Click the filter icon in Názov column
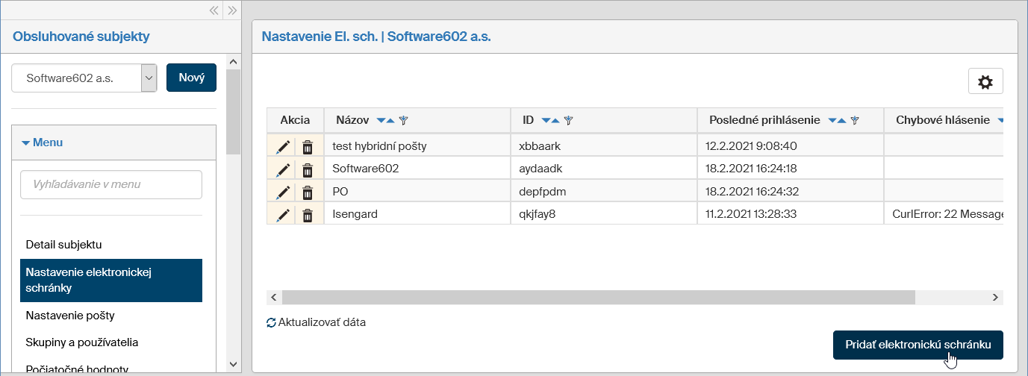Image resolution: width=1028 pixels, height=376 pixels. (404, 120)
